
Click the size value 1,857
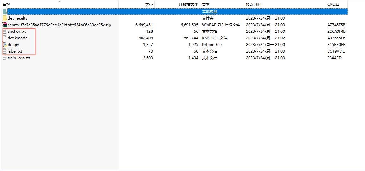click(148, 45)
